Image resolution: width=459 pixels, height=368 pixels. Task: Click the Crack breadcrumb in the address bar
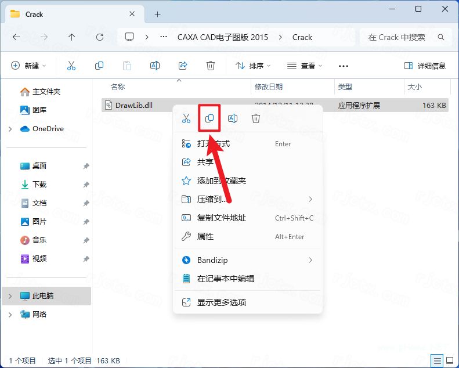point(302,37)
